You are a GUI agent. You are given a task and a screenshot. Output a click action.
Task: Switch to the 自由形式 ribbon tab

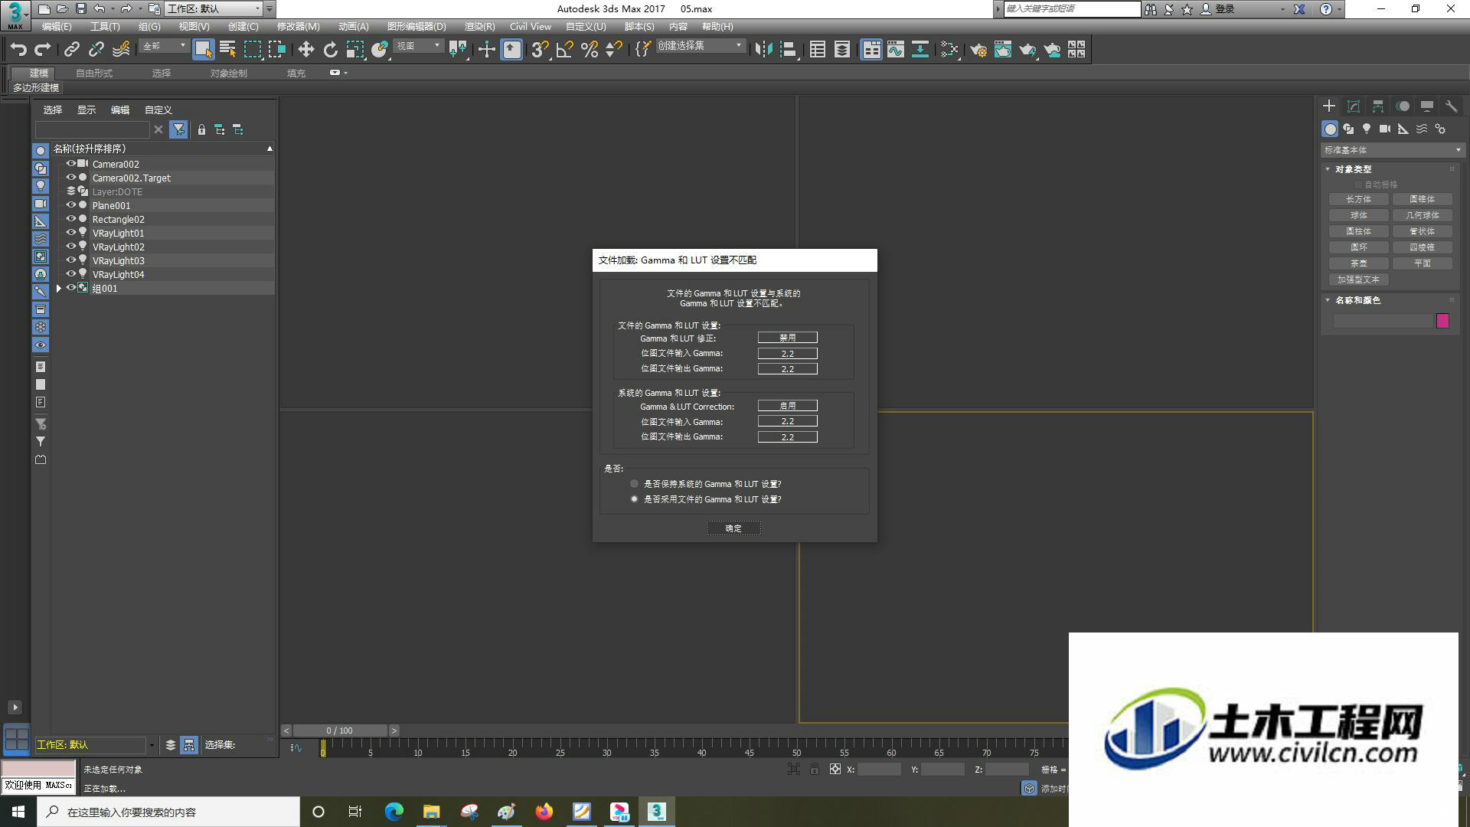point(94,74)
